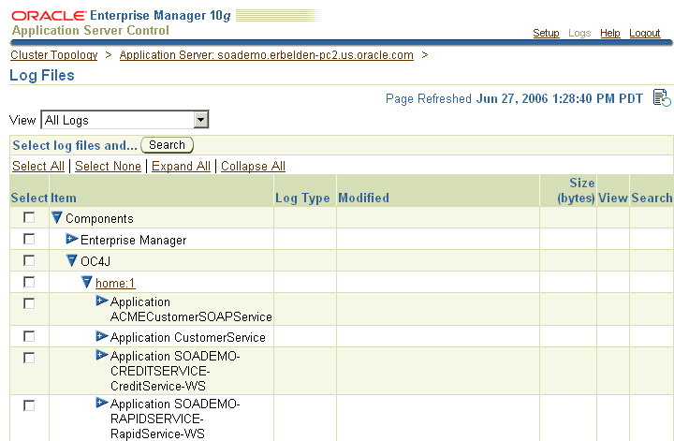Check the Components row checkbox
The height and width of the screenshot is (441, 674).
click(29, 217)
